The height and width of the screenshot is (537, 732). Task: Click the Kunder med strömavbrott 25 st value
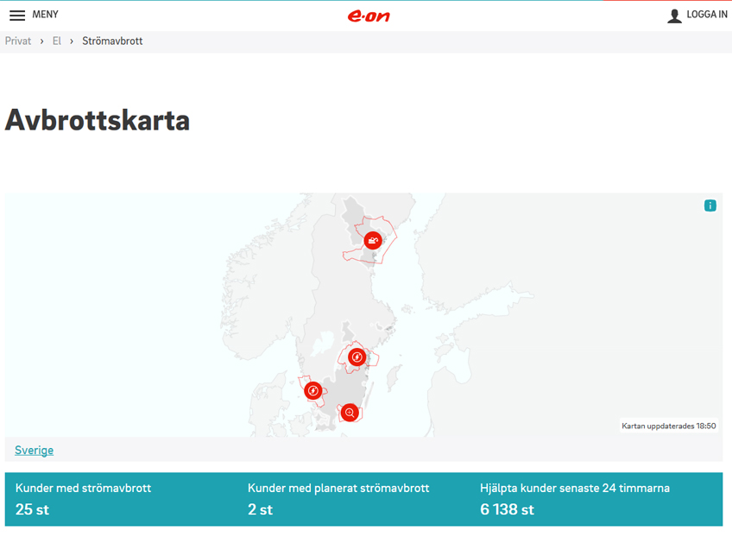[32, 509]
